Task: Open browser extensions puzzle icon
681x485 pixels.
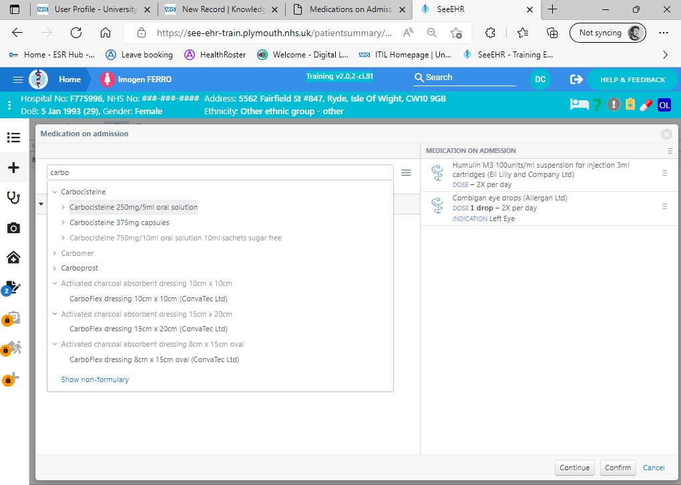Action: pos(490,33)
